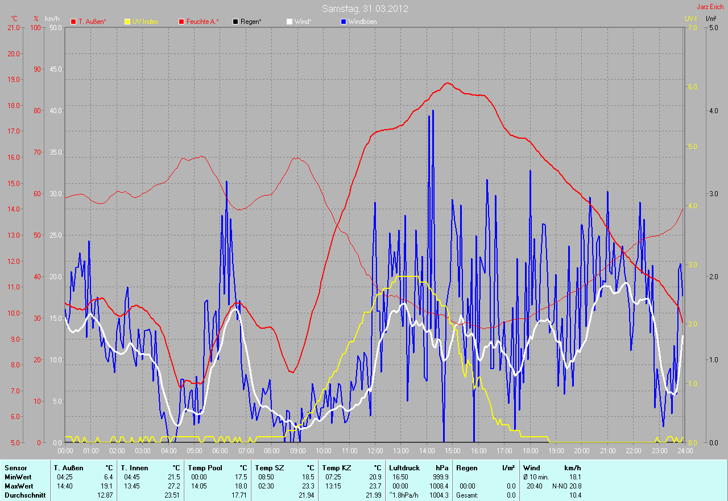728x501 pixels.
Task: Click the 'Regen' table column header
Action: click(467, 468)
